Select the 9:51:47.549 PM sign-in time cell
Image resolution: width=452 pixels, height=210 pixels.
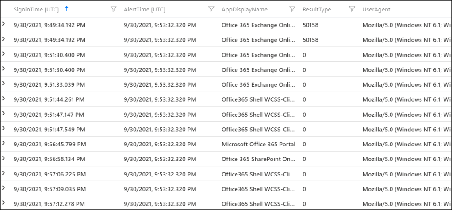click(49, 129)
